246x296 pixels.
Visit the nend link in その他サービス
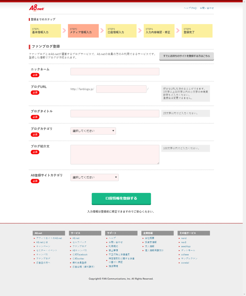(x=184, y=238)
